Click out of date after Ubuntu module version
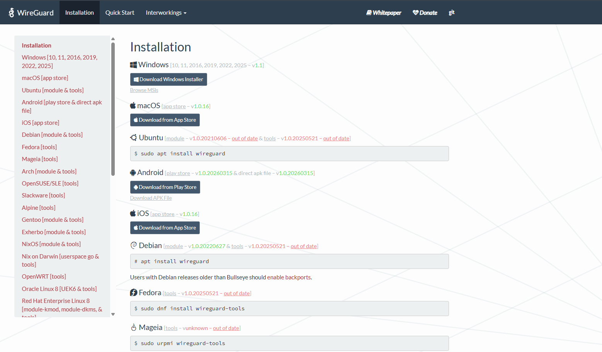 click(x=245, y=138)
